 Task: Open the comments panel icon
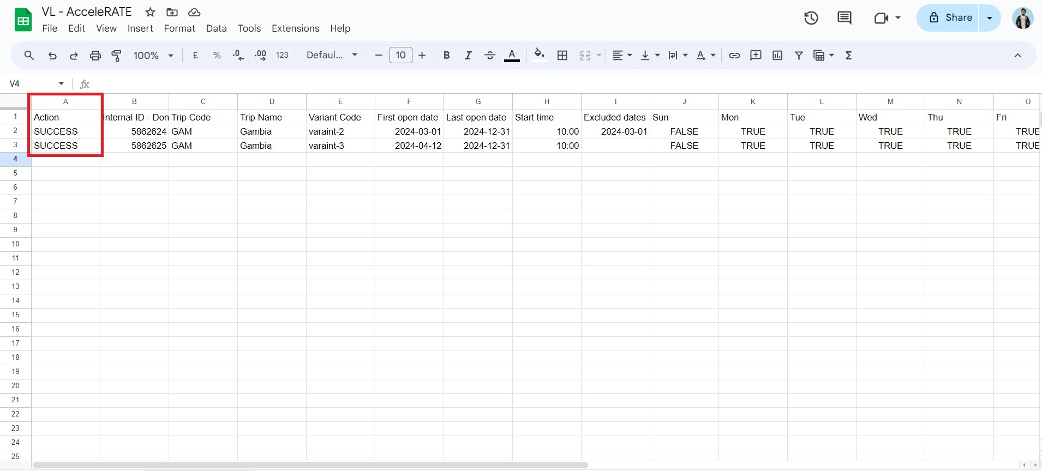844,18
